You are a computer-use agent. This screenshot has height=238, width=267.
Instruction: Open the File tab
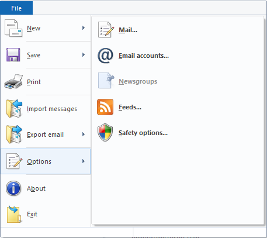[x=16, y=8]
